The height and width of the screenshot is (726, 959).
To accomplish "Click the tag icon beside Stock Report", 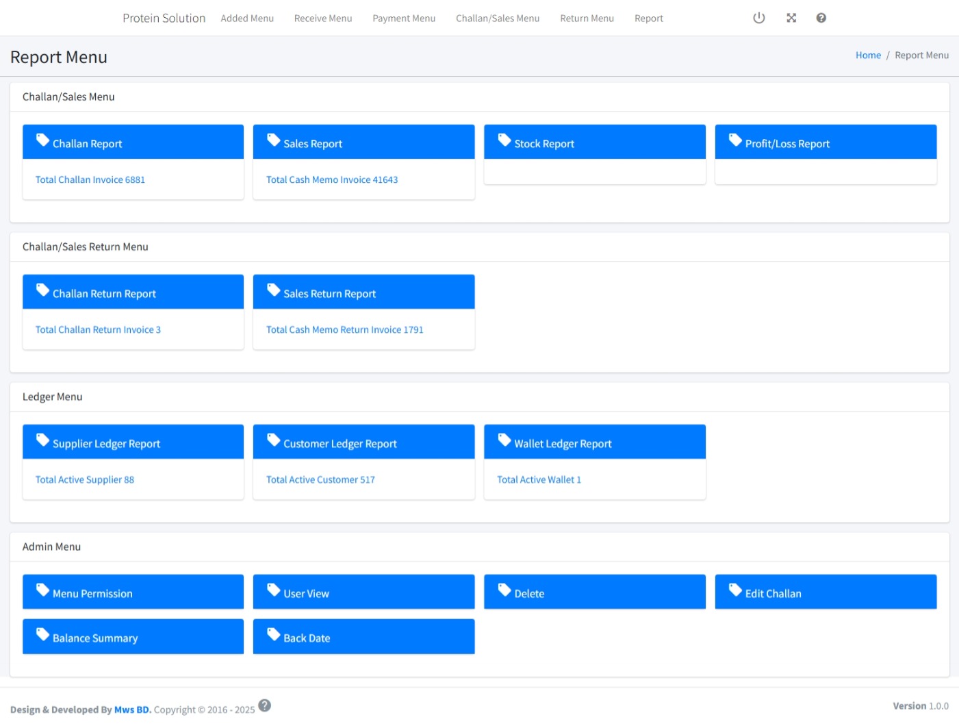I will coord(504,140).
